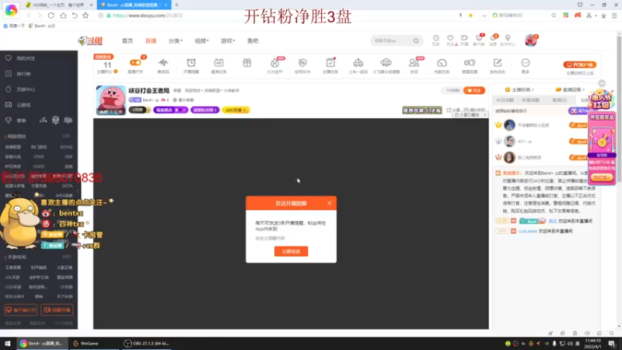
Task: Open the 历史 history clock icon
Action: tap(435, 40)
